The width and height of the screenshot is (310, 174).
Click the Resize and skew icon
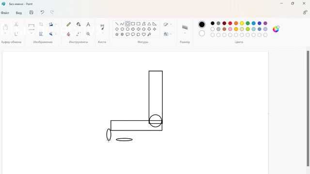point(41,34)
